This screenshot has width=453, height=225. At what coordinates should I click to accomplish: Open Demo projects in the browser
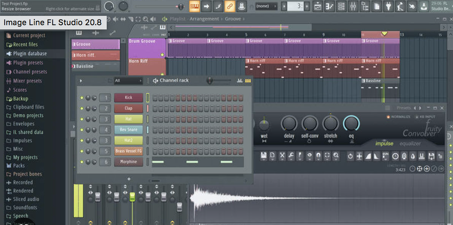tap(28, 115)
